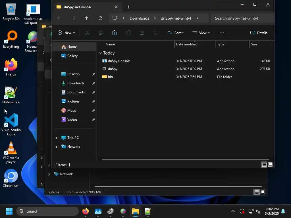Viewport: 291px width, 218px height.
Task: Switch to details view in the background Explorer window
Action: tap(257, 192)
